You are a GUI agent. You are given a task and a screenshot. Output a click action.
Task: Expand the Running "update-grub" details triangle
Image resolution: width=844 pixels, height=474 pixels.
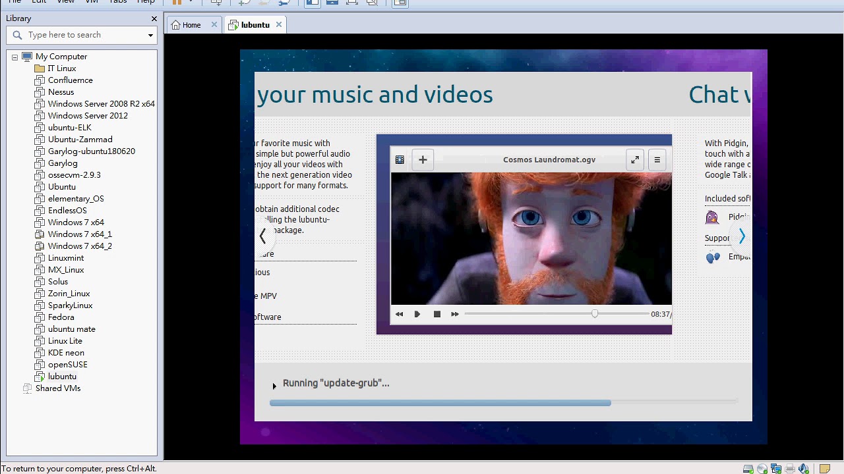[274, 386]
